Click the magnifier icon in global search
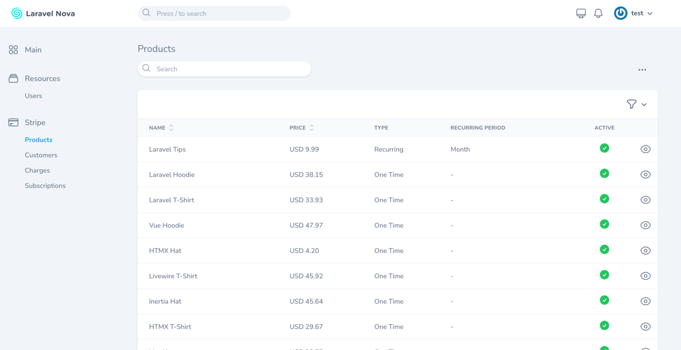 [146, 13]
